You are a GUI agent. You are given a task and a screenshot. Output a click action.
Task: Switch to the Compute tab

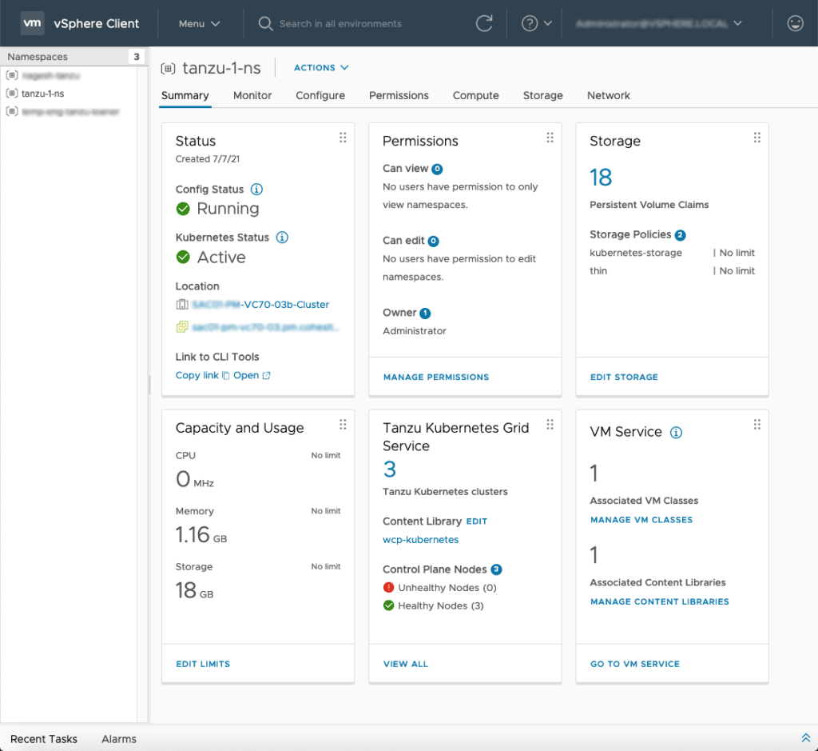click(475, 95)
